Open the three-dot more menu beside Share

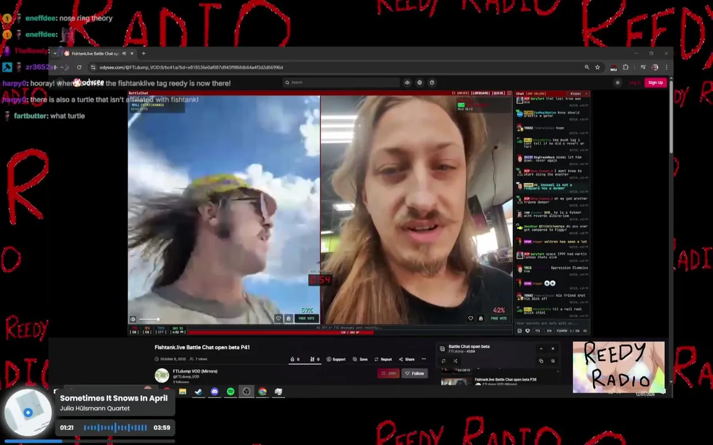click(424, 359)
